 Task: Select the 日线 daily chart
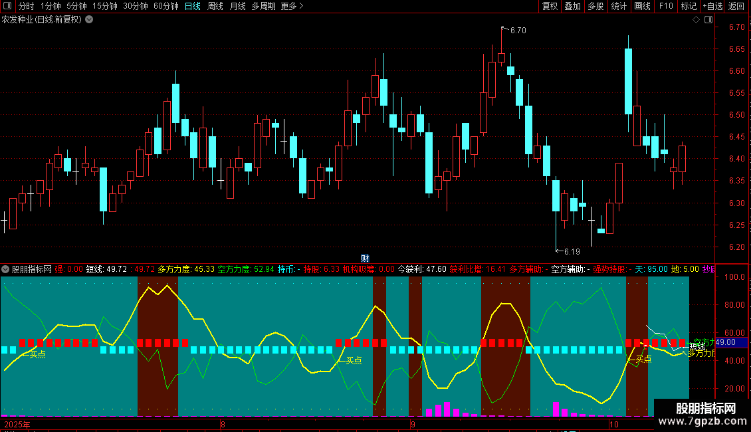click(193, 6)
